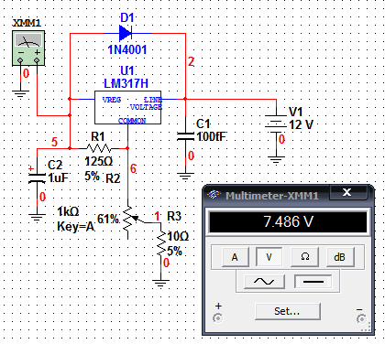Choose AC sine wave signal mode
385x344 pixels.
(x=264, y=281)
